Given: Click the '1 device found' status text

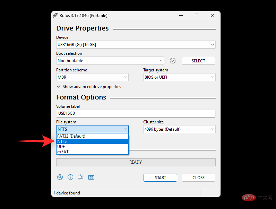Looking at the screenshot, I should tap(67, 193).
